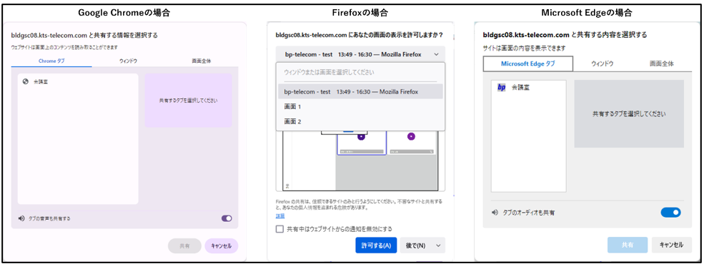The image size is (709, 269).
Task: Click キャンセル button in Edge dialog
Action: click(671, 245)
